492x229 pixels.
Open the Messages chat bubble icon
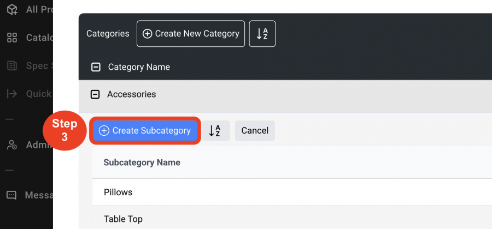(11, 195)
